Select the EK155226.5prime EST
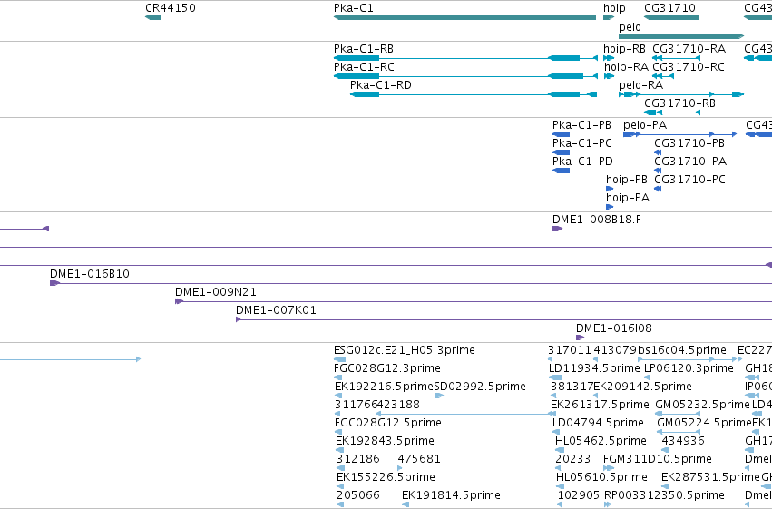Image resolution: width=772 pixels, height=509 pixels. [x=340, y=487]
